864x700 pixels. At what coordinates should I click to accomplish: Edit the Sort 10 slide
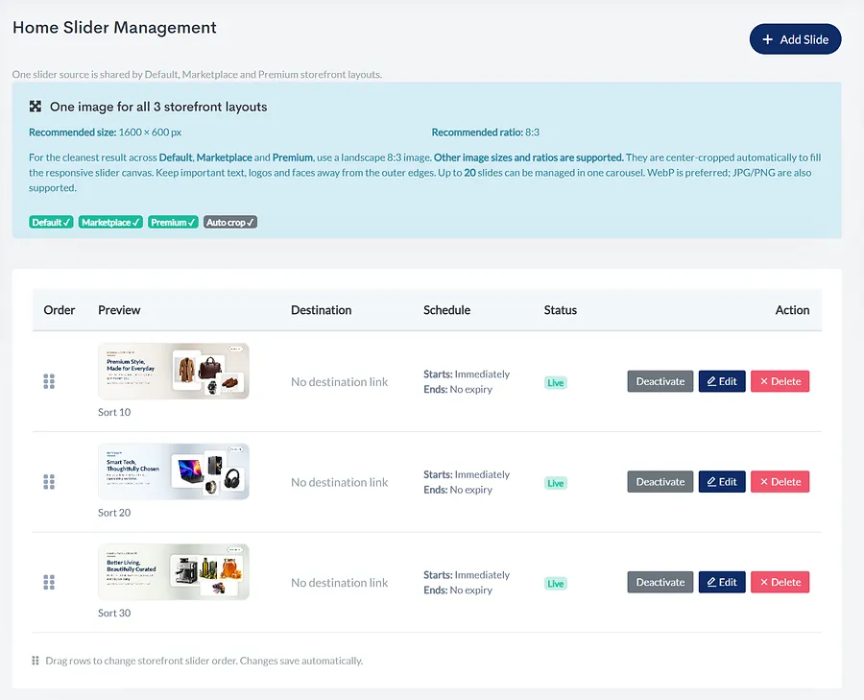722,381
